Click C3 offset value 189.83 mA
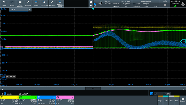This screenshot has height=105, width=186. (x=42, y=104)
